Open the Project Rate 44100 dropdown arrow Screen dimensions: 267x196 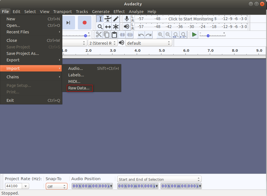click(25, 186)
